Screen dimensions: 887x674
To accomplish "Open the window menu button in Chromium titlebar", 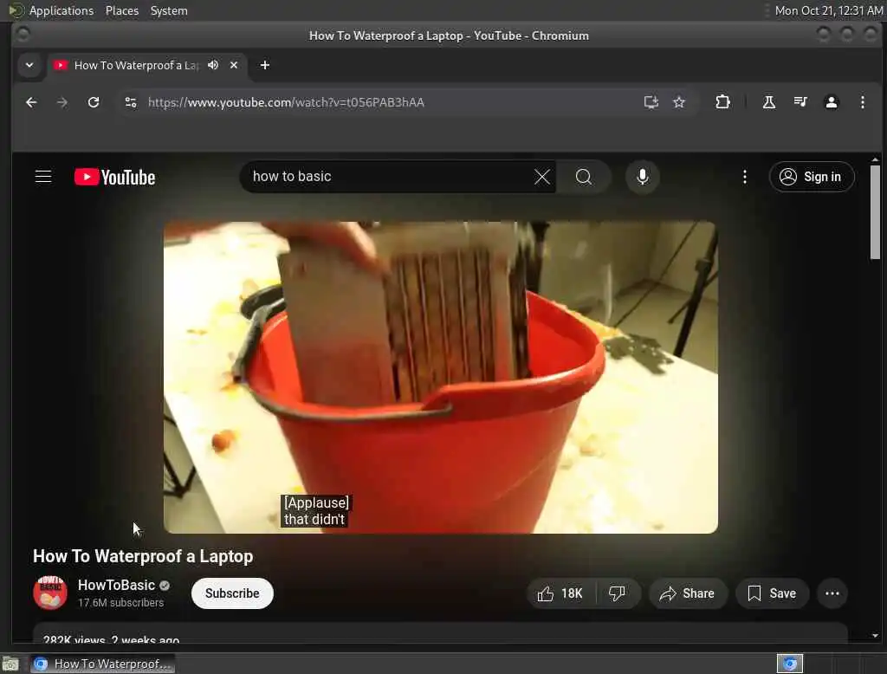I will point(23,36).
